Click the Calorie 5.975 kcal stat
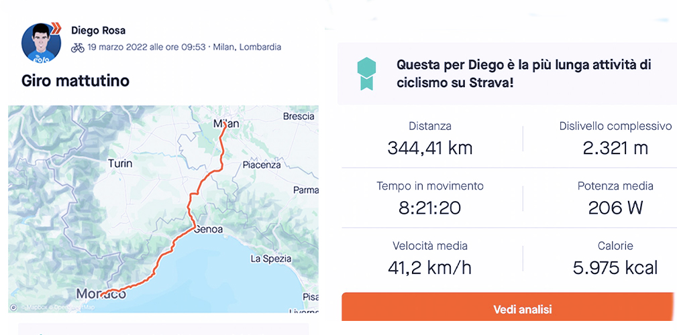The width and height of the screenshot is (677, 335). (x=615, y=259)
